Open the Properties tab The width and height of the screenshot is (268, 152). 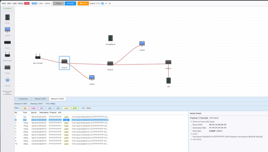tap(23, 99)
